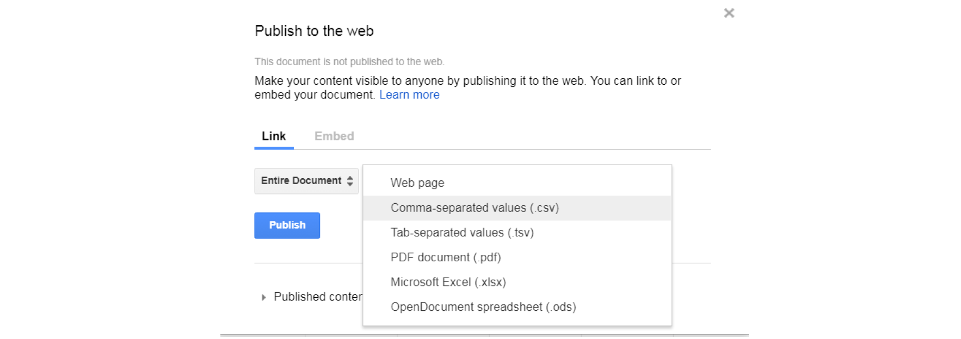This screenshot has height=339, width=961.
Task: Select OpenDocument spreadsheet (.ods) format
Action: coord(483,307)
